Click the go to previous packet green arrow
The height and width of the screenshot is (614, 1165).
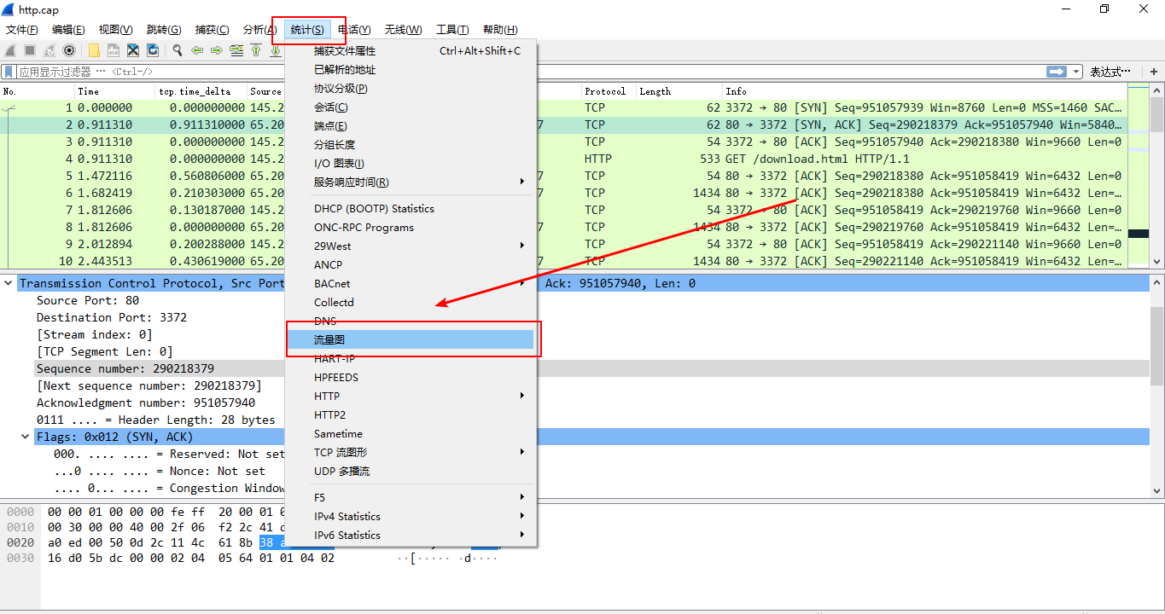(x=198, y=50)
